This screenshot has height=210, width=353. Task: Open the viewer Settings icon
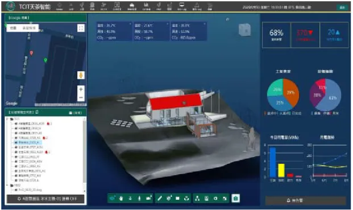click(215, 198)
